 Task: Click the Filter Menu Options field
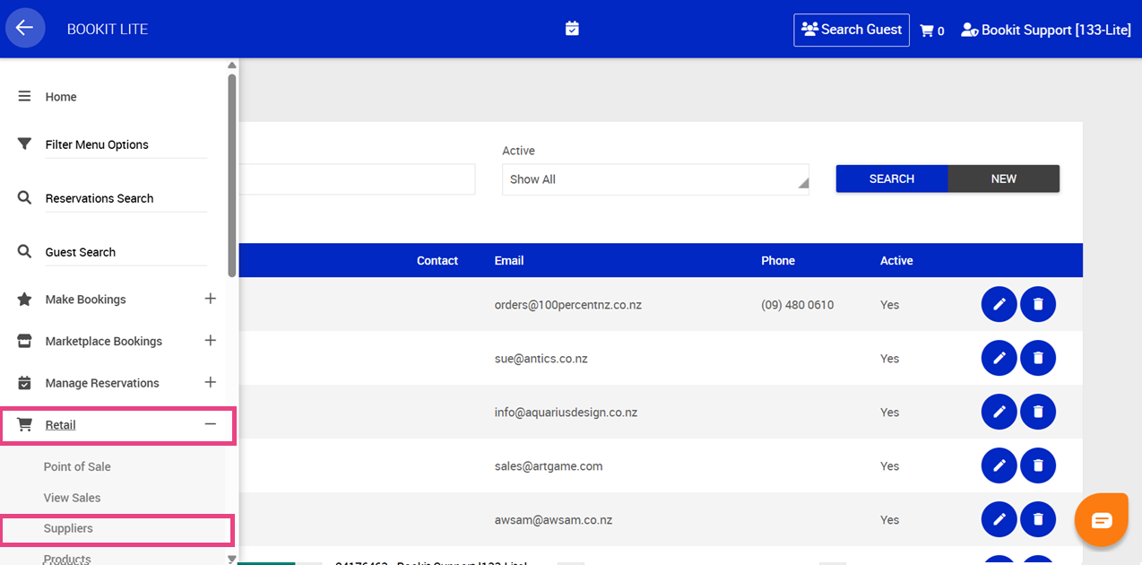pos(126,144)
